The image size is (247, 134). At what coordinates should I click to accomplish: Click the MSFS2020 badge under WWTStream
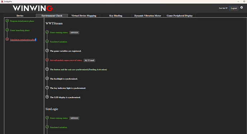[x=74, y=32]
